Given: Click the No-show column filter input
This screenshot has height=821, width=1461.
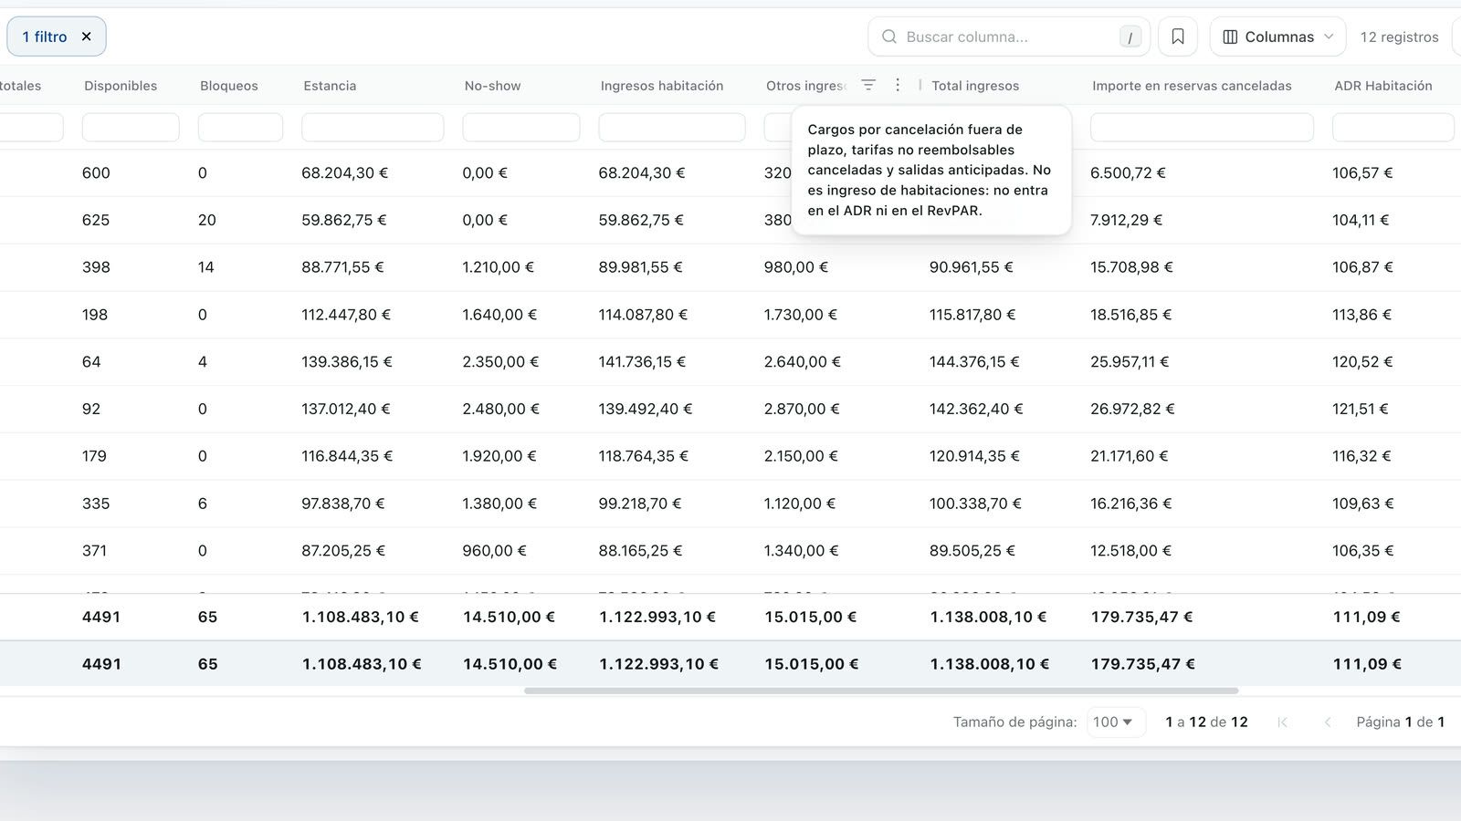Looking at the screenshot, I should coord(521,127).
